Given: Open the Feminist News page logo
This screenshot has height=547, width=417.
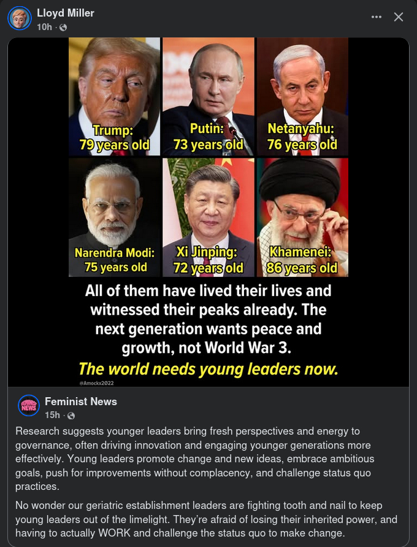Looking at the screenshot, I should (x=29, y=405).
